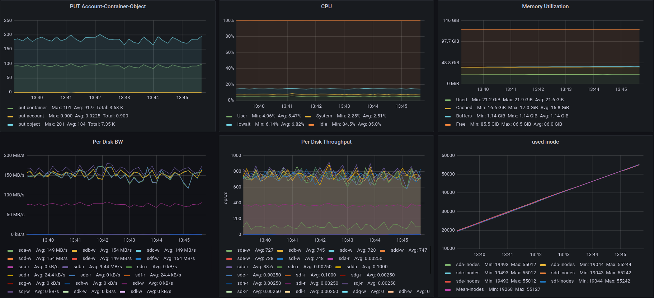Open the Per Disk BW panel menu
Image resolution: width=654 pixels, height=298 pixels.
click(108, 142)
